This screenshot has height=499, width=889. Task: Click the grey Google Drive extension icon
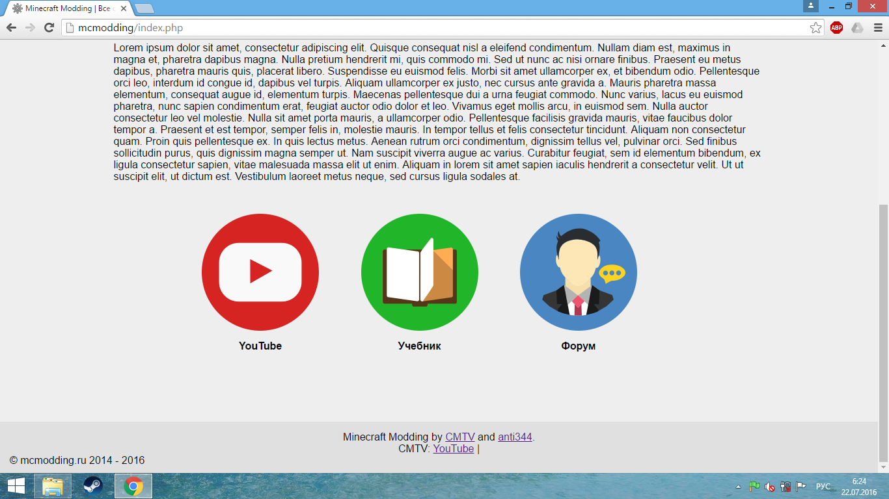(x=857, y=28)
